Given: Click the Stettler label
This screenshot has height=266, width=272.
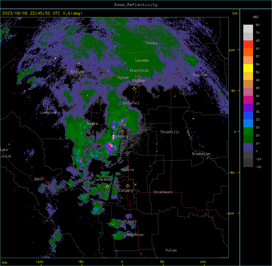Looking at the screenshot, I should (200, 75).
